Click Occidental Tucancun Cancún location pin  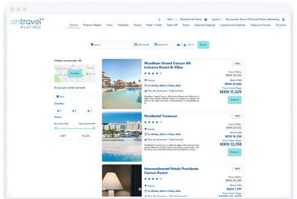pos(145,129)
